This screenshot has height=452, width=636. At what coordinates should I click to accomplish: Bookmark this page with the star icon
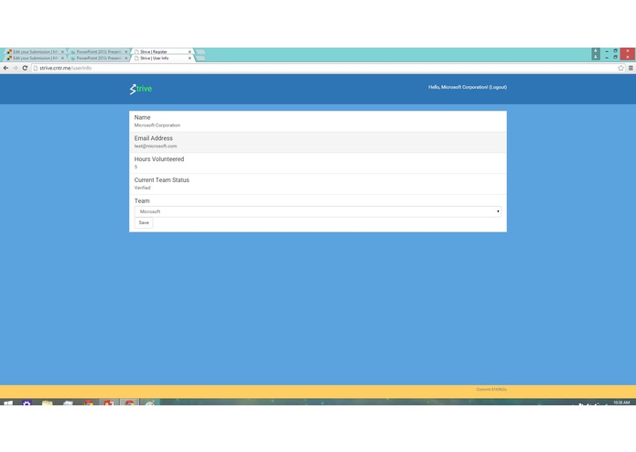click(x=620, y=68)
